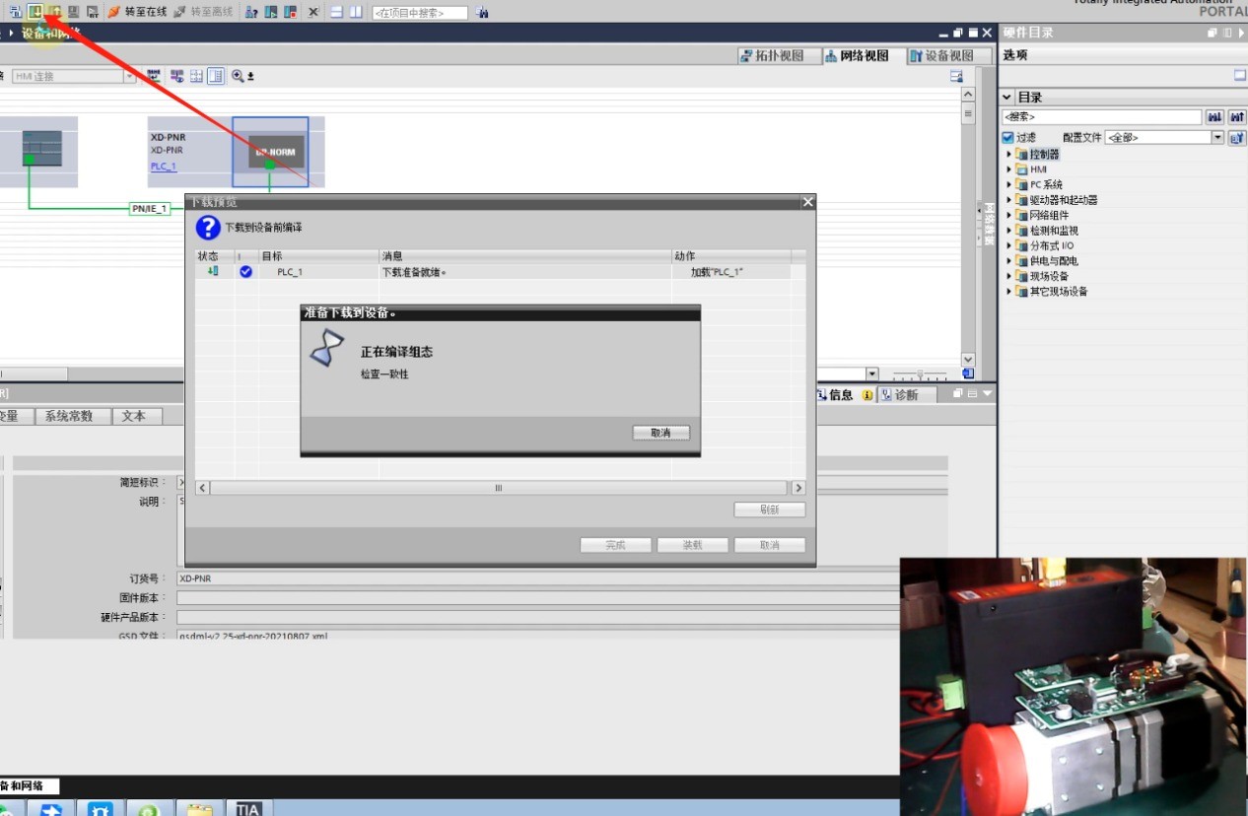
Task: Click the XD-PNR device block in network view
Action: click(270, 152)
